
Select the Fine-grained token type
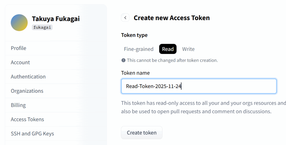139,49
